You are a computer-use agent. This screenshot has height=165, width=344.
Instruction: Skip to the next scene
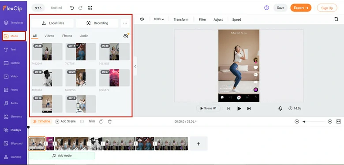249,109
